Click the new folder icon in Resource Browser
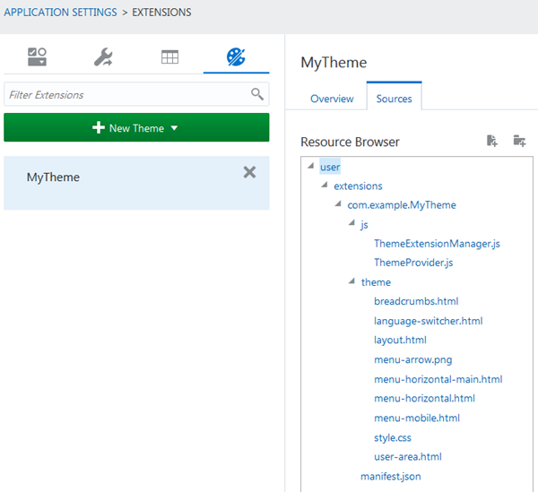The height and width of the screenshot is (492, 538). click(x=519, y=141)
